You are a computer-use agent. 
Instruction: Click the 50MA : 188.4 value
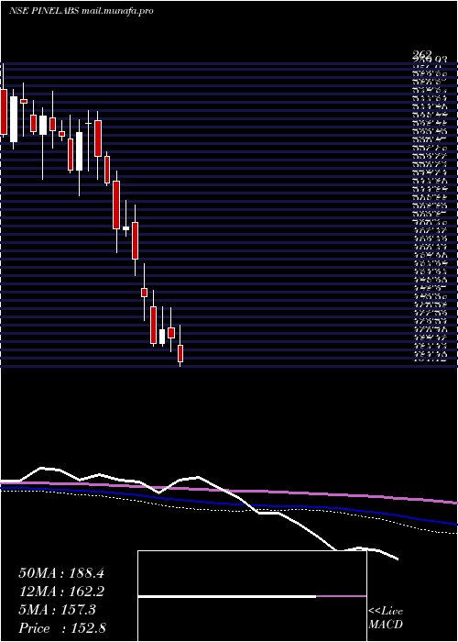coord(61,573)
